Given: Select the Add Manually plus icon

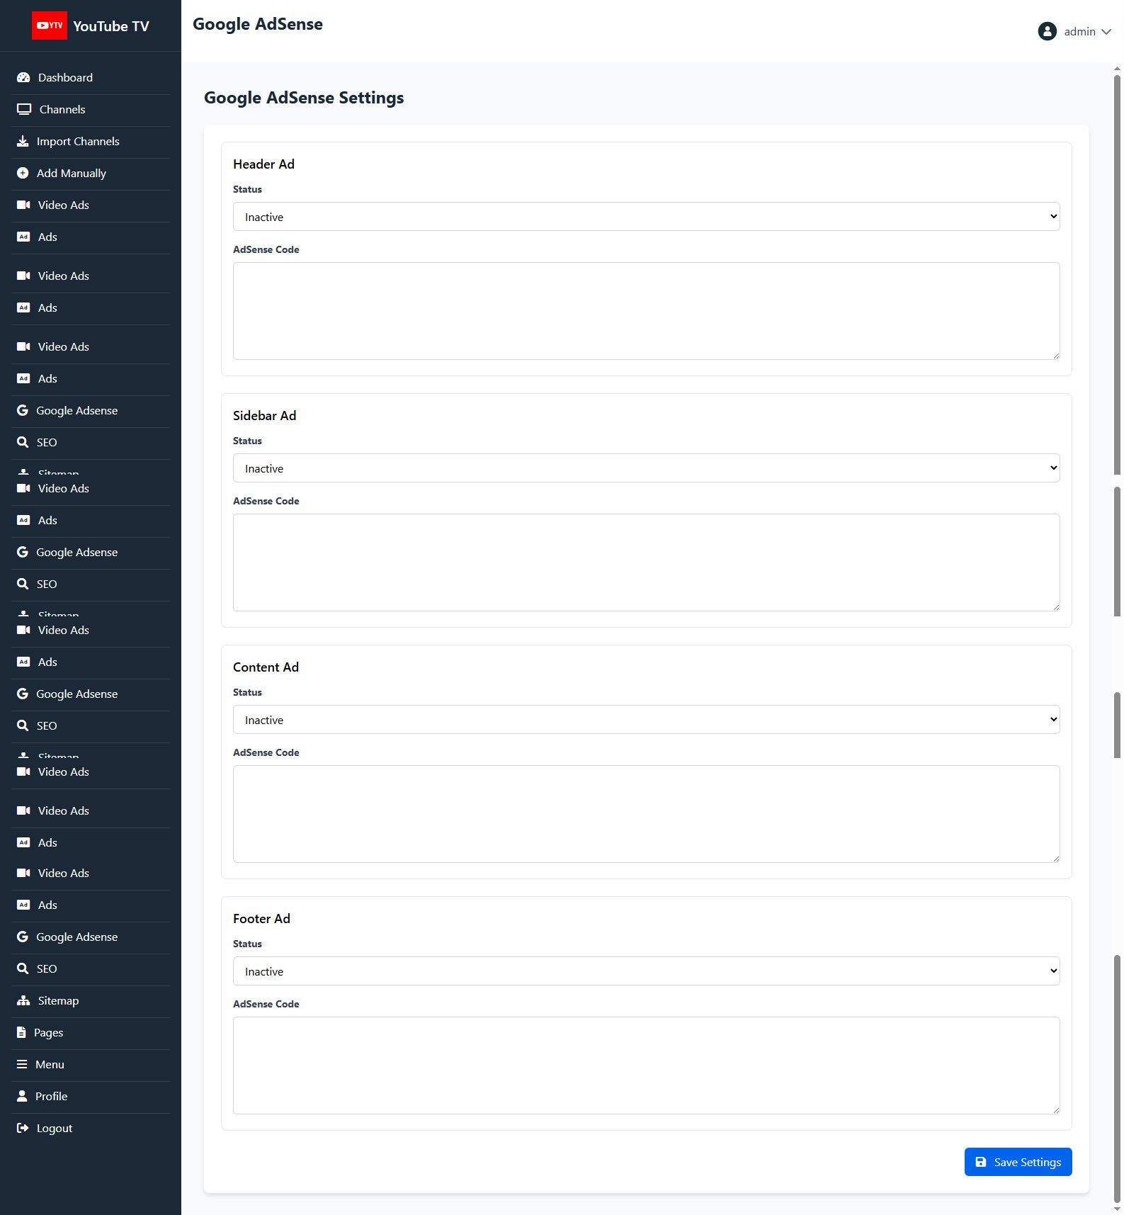Looking at the screenshot, I should [x=23, y=173].
